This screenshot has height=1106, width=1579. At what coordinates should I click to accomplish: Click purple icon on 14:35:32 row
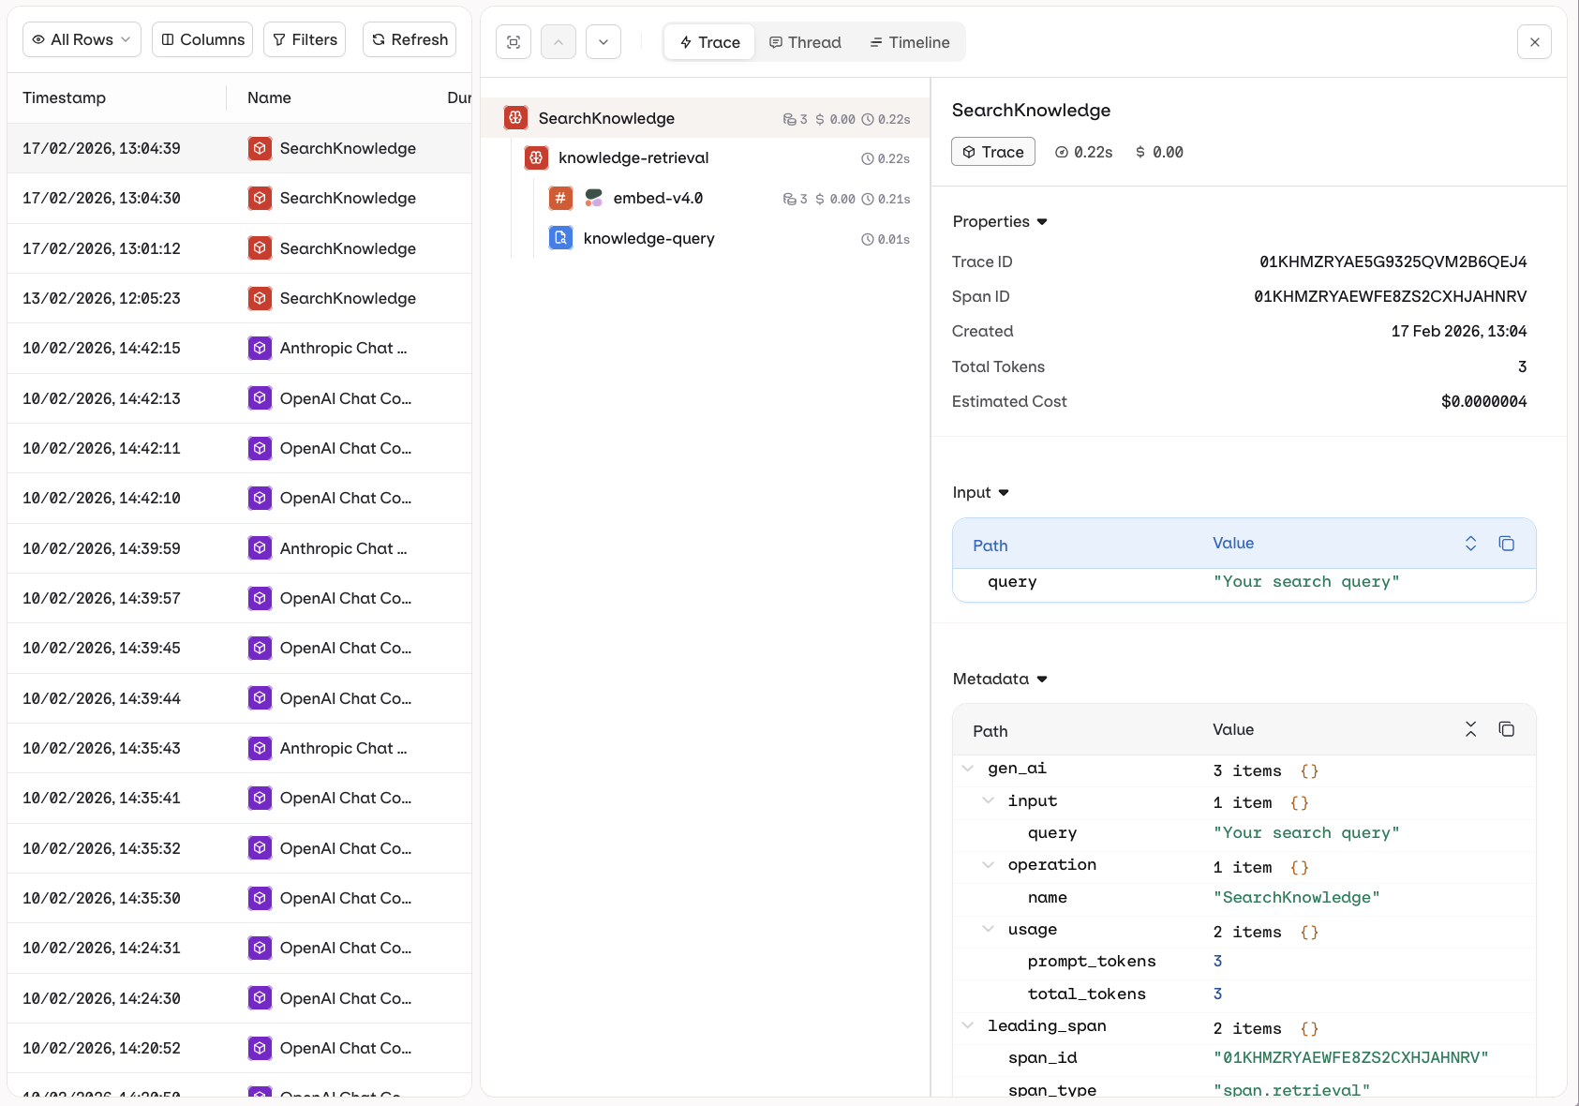(x=260, y=848)
